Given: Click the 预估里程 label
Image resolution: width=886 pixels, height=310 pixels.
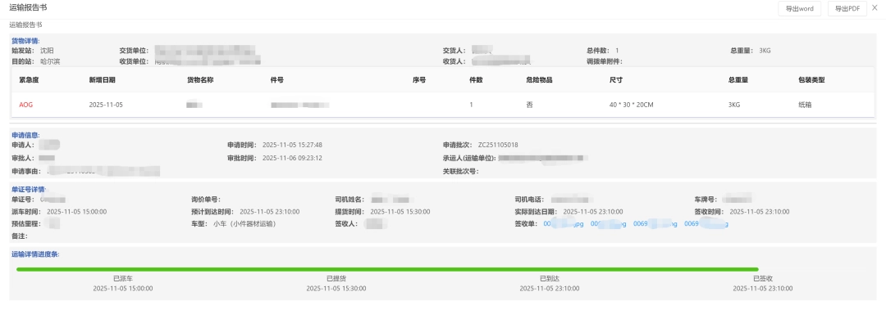Looking at the screenshot, I should 26,224.
